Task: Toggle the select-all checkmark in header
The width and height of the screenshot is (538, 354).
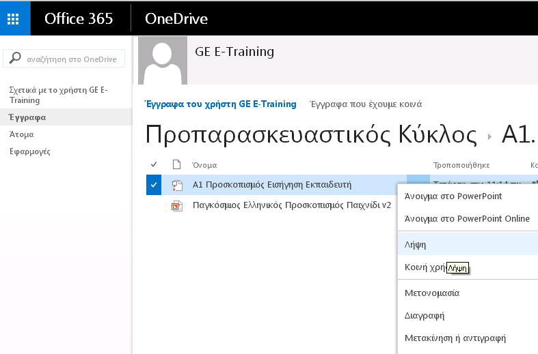Action: pyautogui.click(x=154, y=164)
